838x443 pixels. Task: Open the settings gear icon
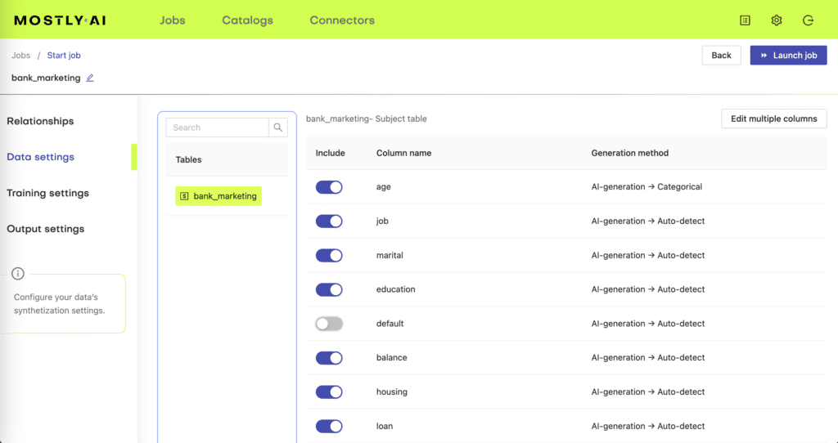click(777, 20)
